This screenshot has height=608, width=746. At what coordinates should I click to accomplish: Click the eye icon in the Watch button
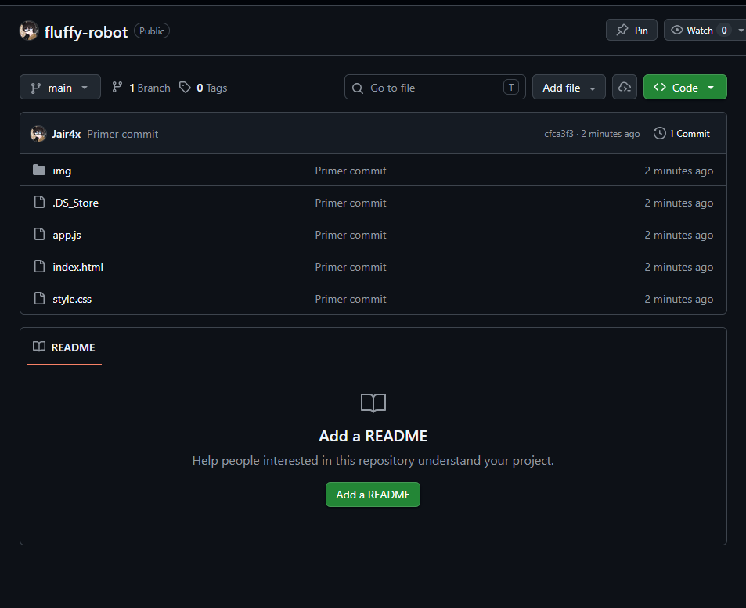(x=676, y=30)
